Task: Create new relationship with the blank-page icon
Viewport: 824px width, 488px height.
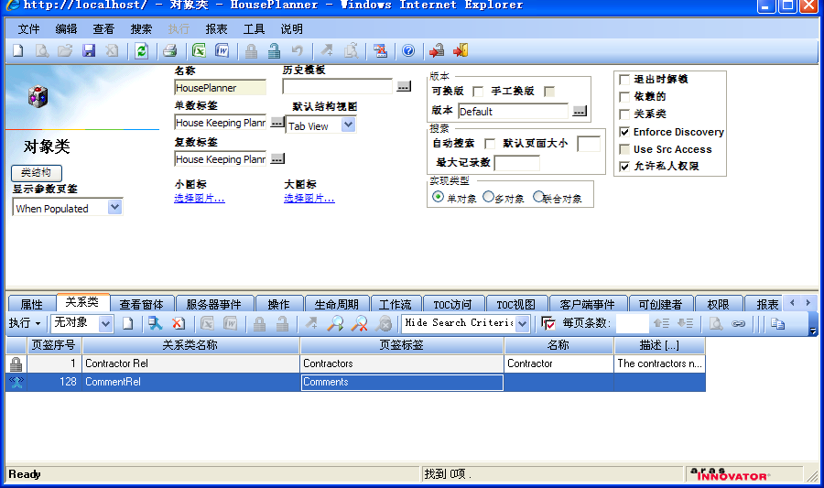Action: pos(127,323)
